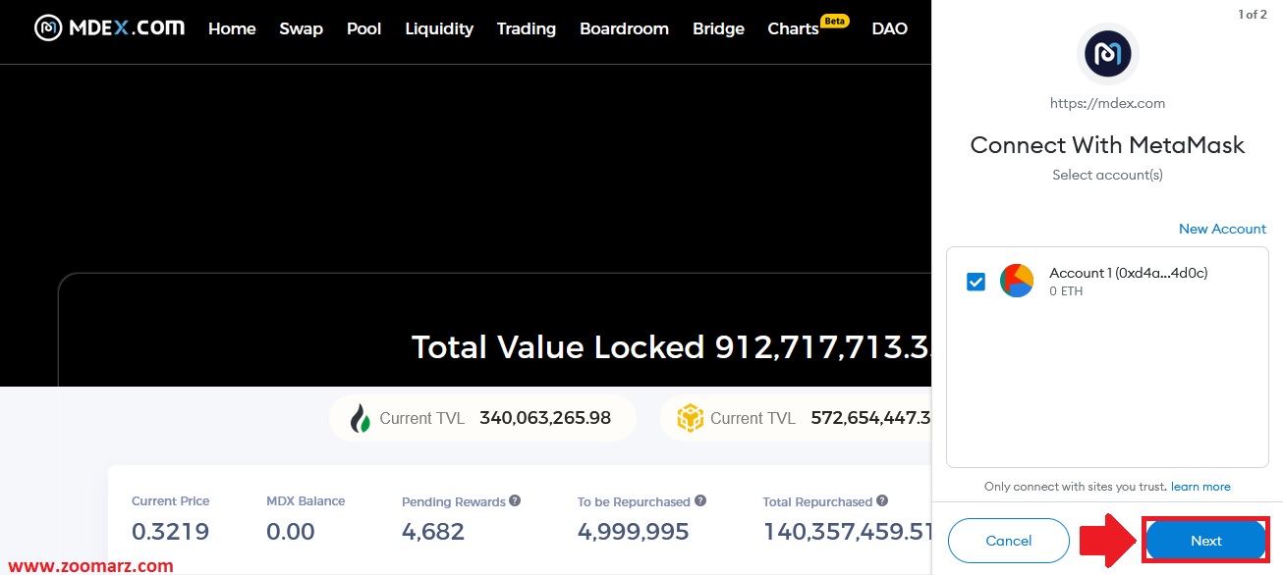Click the Account 1 avatar icon
1283x575 pixels.
point(1017,281)
